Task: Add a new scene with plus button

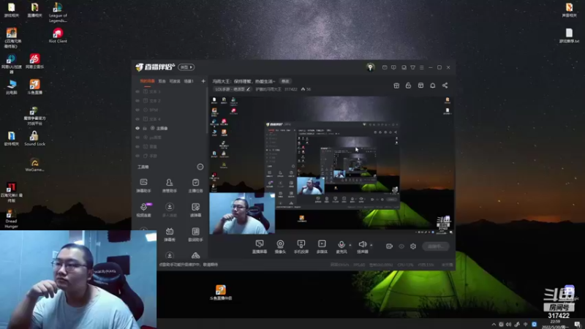Action: [203, 81]
